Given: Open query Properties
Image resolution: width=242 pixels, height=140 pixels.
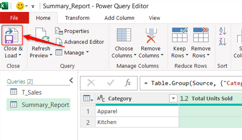Looking at the screenshot, I should tap(72, 31).
